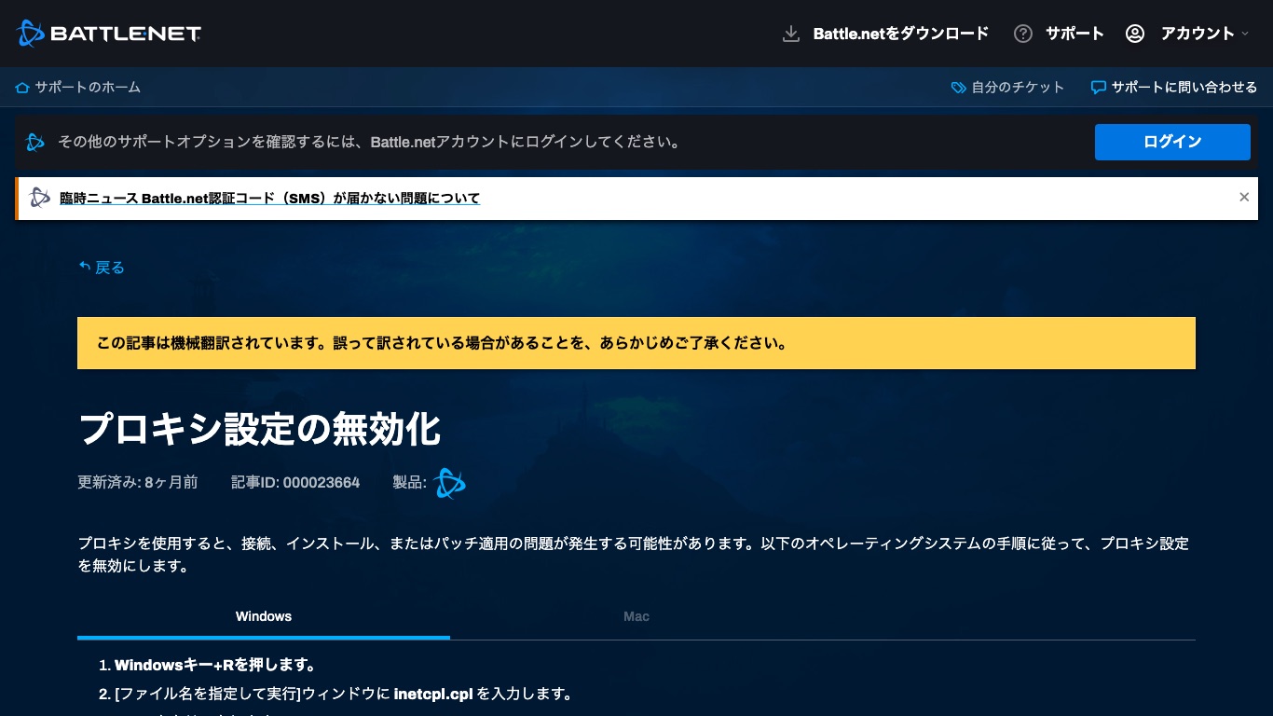Click the Battle.net logo in header
This screenshot has width=1273, height=716.
(x=109, y=34)
